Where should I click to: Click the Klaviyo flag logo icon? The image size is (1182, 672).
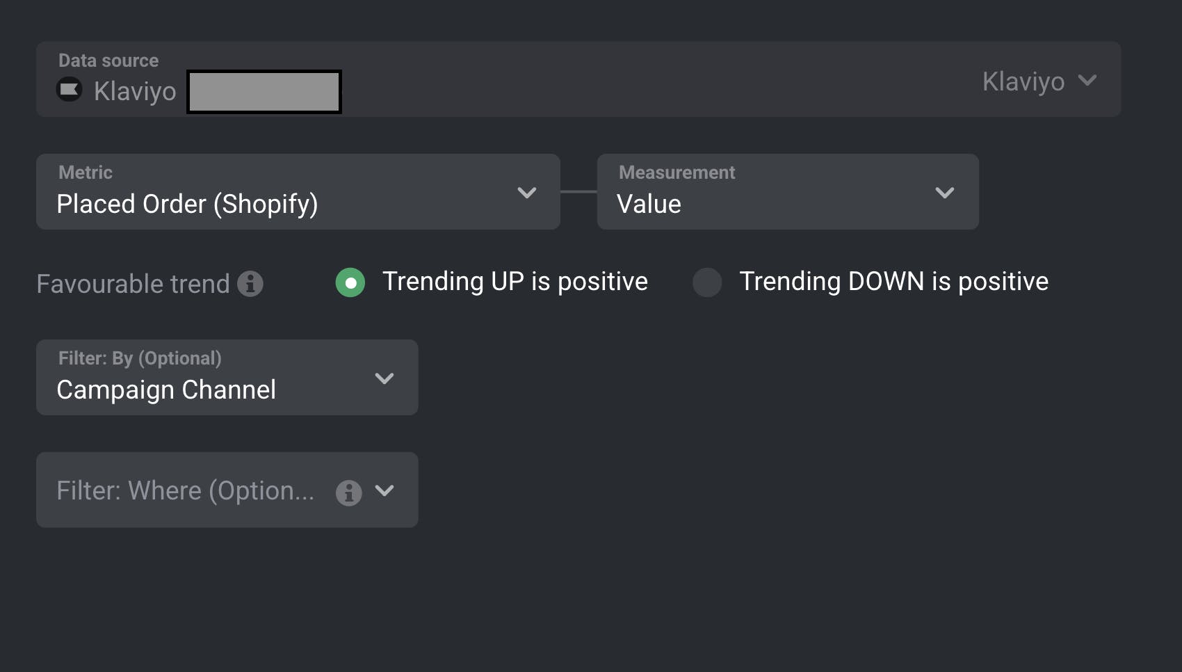pyautogui.click(x=69, y=89)
